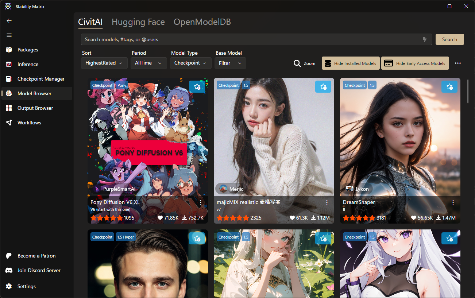Favorite the Pony Diffusion V6 XL model
The height and width of the screenshot is (298, 475).
(197, 86)
